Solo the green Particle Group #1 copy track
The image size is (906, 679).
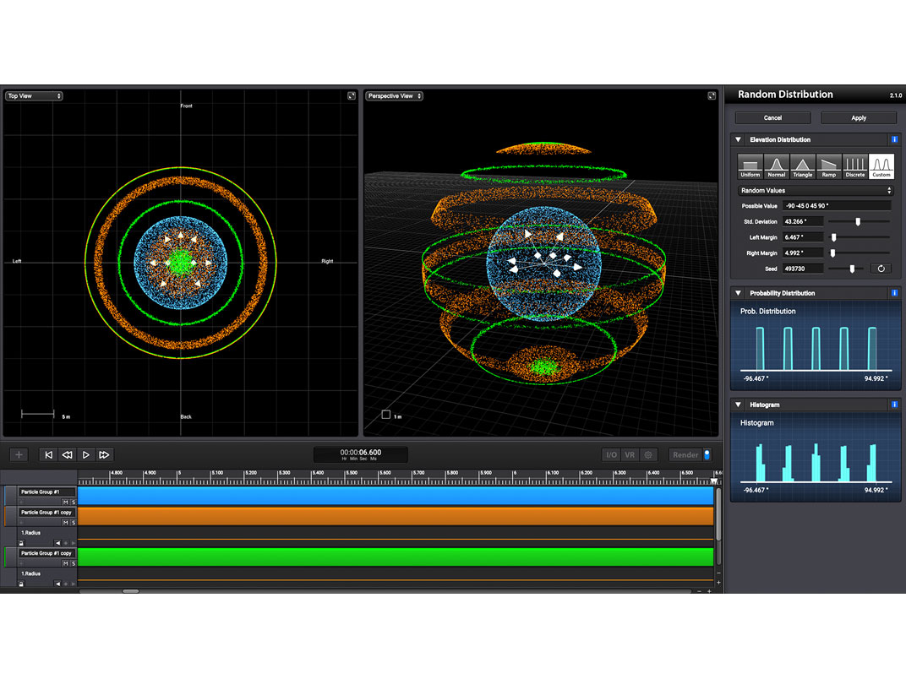coord(74,563)
